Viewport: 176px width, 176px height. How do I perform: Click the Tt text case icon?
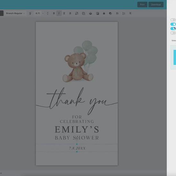coord(117,13)
